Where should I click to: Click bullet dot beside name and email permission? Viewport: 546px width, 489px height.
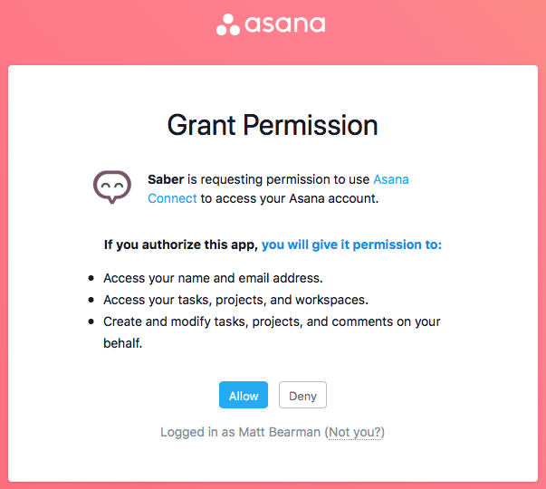(91, 279)
